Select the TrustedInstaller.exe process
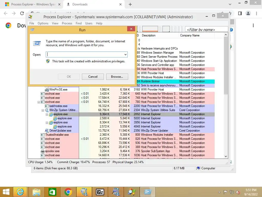 tap(57, 135)
